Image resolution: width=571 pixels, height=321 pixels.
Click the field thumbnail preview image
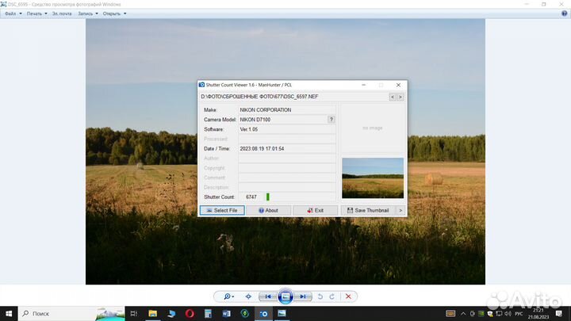(x=373, y=178)
